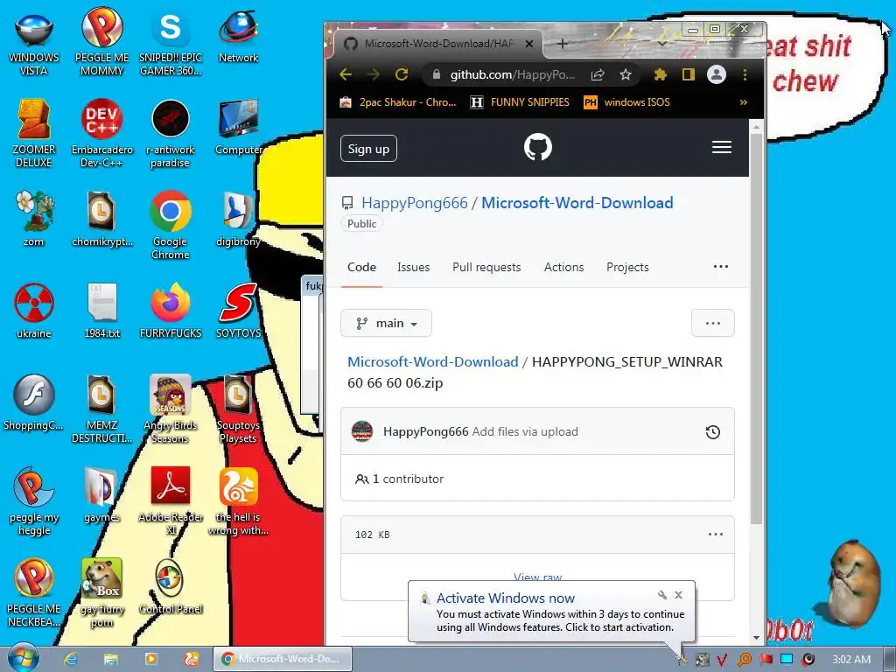Click the Chrome tab search chevron
Screen dimensions: 896x672
coord(661,44)
